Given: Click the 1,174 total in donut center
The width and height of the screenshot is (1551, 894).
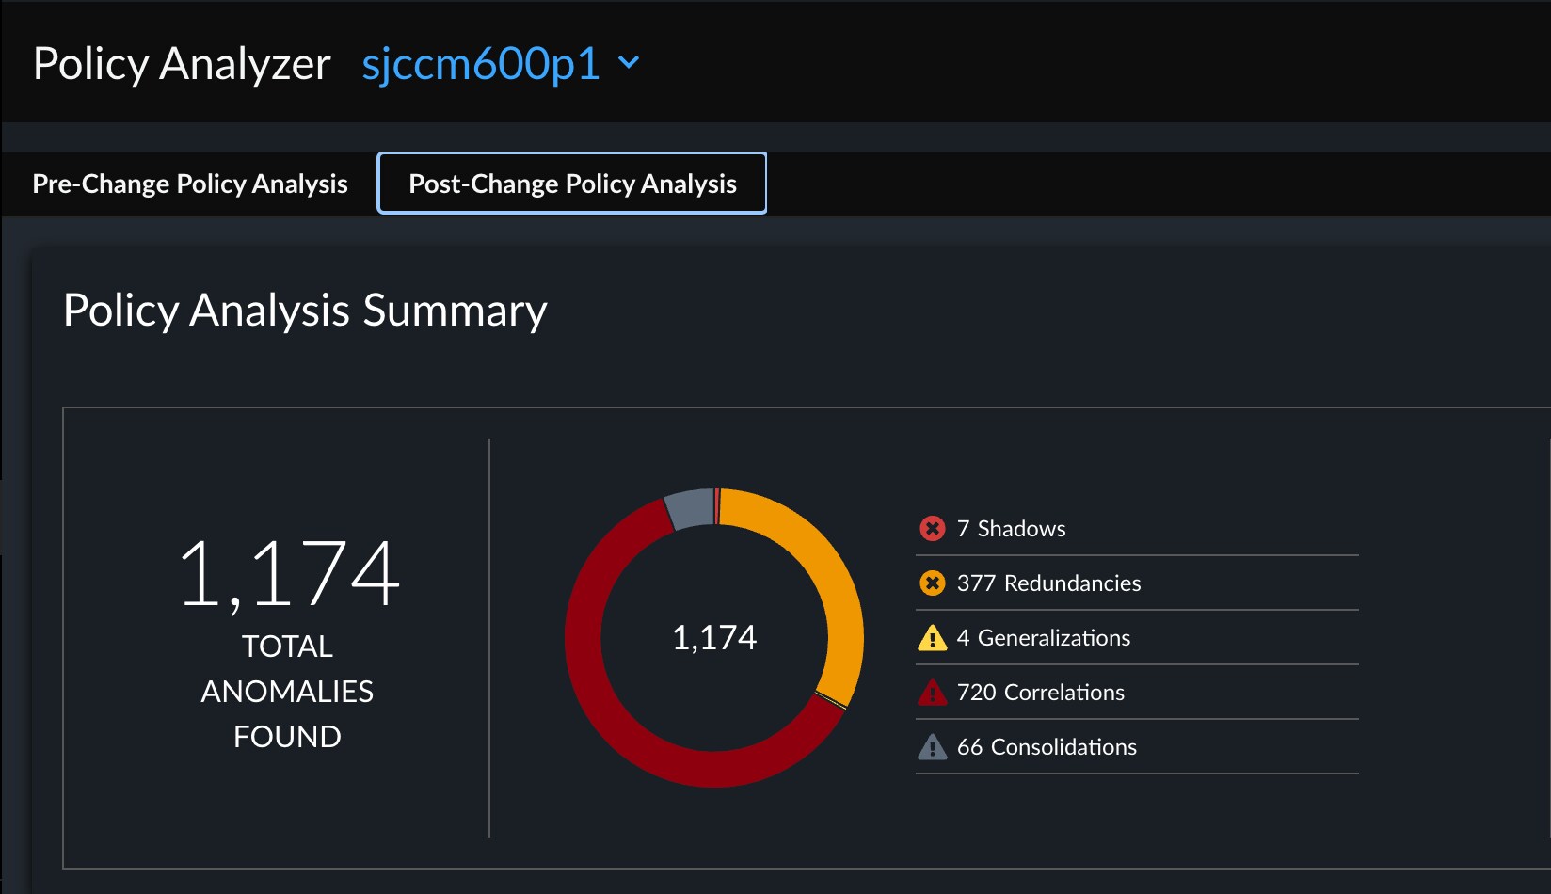Looking at the screenshot, I should (x=714, y=638).
